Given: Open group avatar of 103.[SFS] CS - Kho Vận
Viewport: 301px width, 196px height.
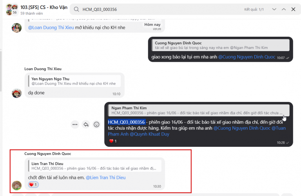Looking at the screenshot, I should tap(12, 9).
